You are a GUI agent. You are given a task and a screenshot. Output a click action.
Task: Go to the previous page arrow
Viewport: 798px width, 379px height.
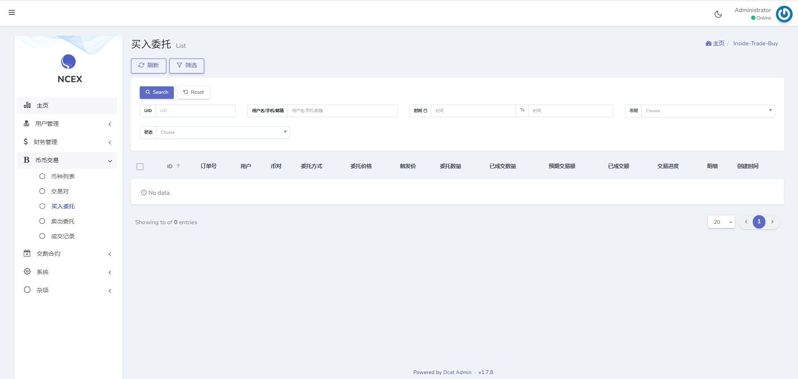(746, 222)
